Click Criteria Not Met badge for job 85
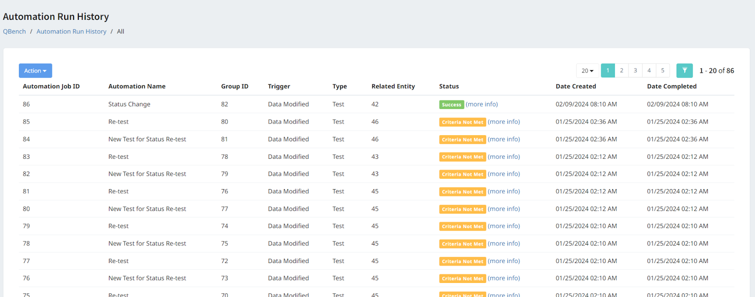This screenshot has width=755, height=297. pos(462,122)
